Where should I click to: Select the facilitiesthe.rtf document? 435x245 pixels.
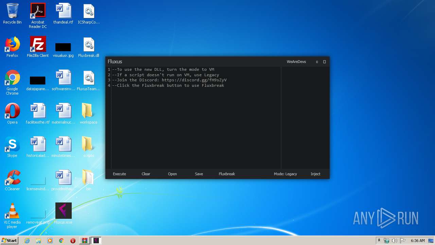[38, 114]
